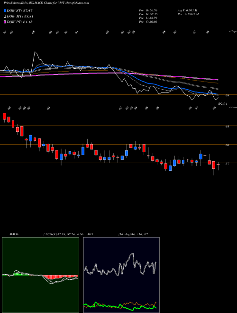Click the chart title mentioning MunafaSutra.com
Image resolution: width=237 pixels, height=313 pixels.
(x=46, y=3)
